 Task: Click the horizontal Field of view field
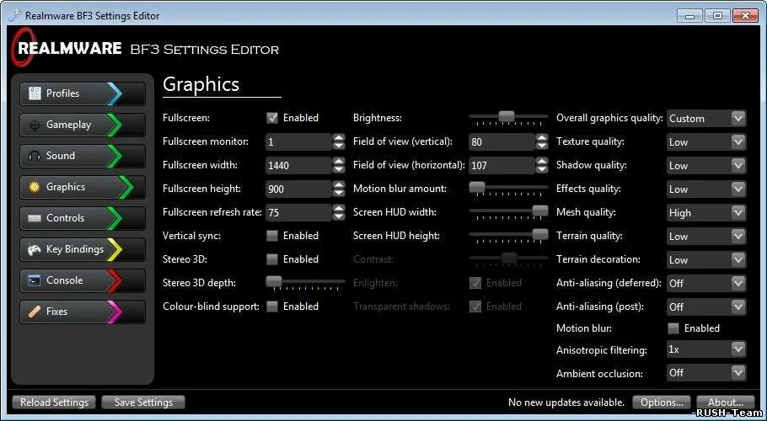coord(501,166)
